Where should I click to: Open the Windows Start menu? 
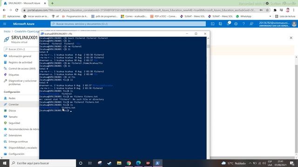coord(5,163)
